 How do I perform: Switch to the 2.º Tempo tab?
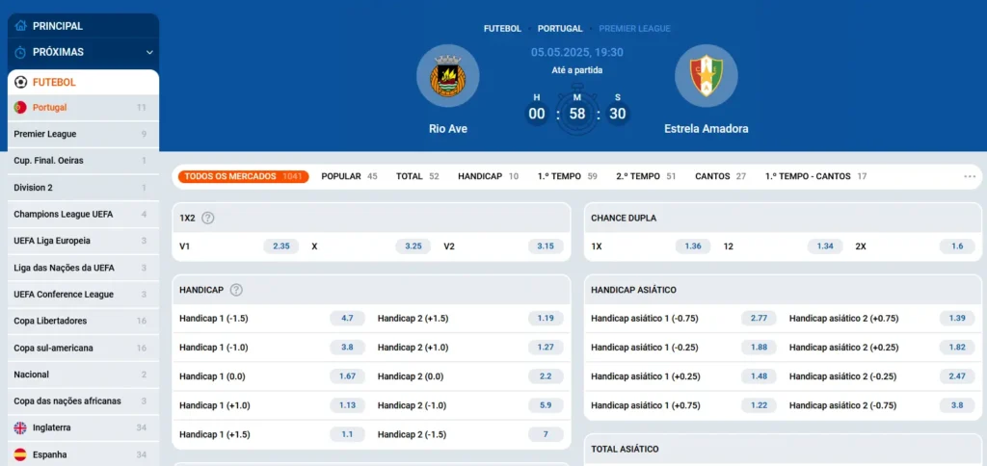click(x=646, y=177)
